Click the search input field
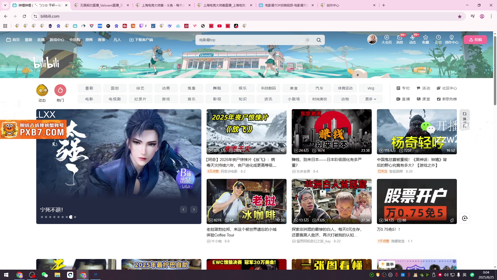 coord(251,40)
